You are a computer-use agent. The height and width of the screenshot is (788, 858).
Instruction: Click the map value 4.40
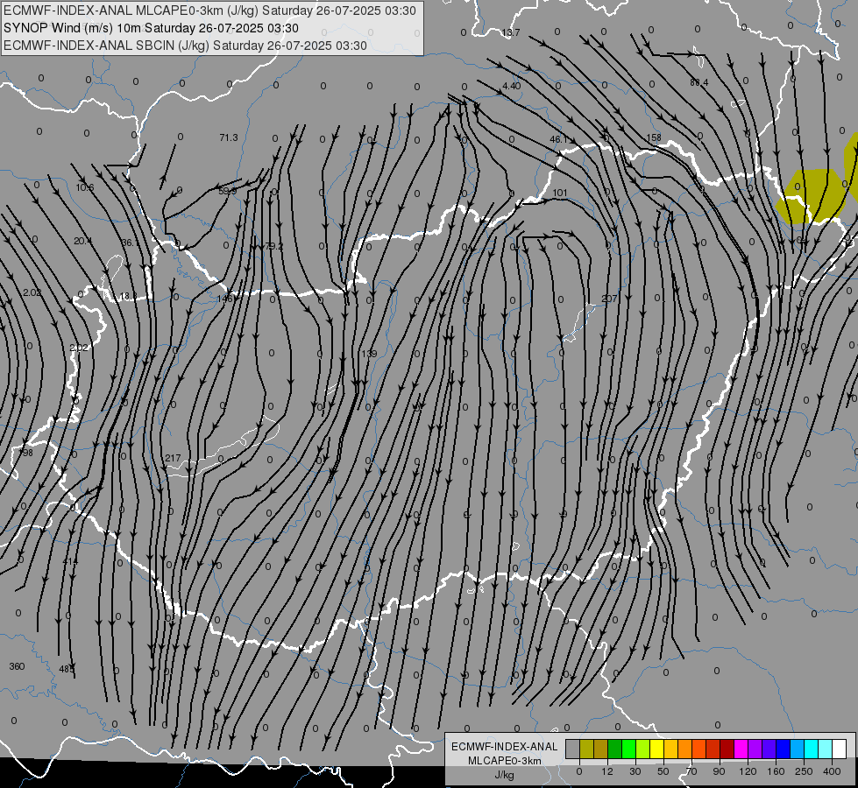[x=512, y=86]
